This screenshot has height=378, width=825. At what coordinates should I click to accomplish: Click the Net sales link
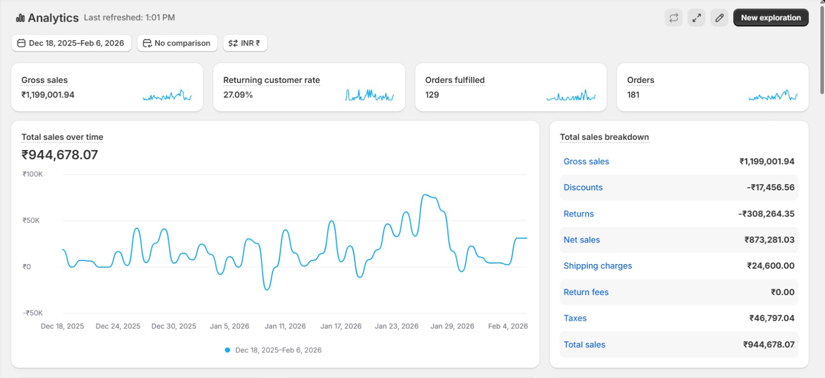581,240
